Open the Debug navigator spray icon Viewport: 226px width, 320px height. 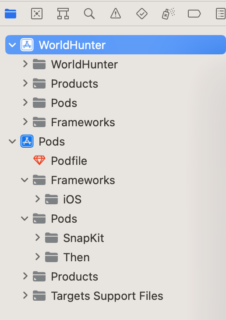(168, 14)
